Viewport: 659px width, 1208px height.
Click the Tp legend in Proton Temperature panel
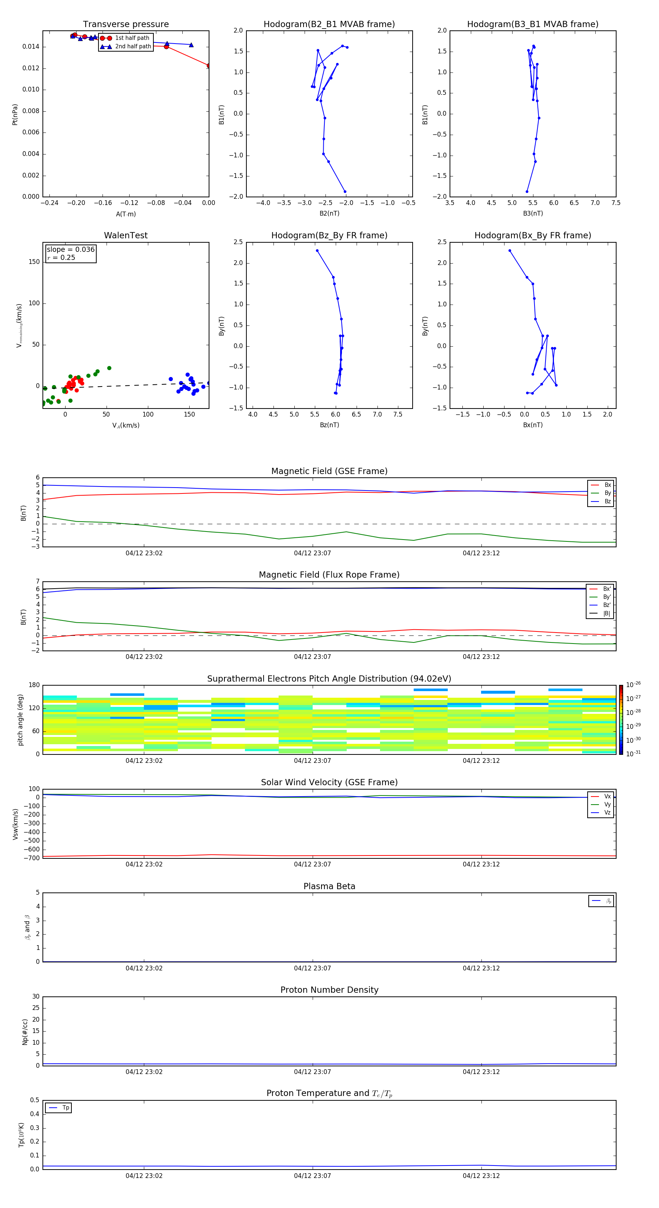click(x=59, y=1108)
